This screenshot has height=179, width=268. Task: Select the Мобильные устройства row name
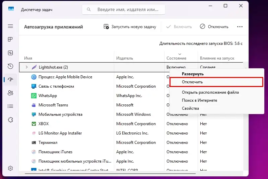tap(60, 114)
